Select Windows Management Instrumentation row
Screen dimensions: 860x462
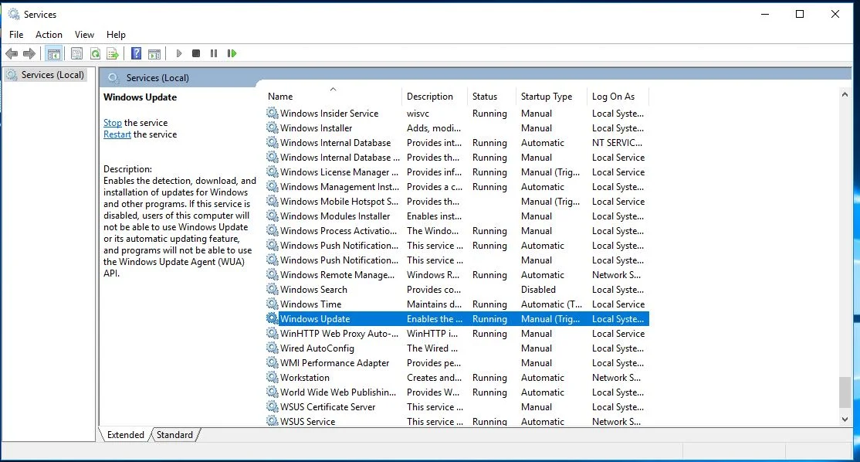(x=457, y=186)
